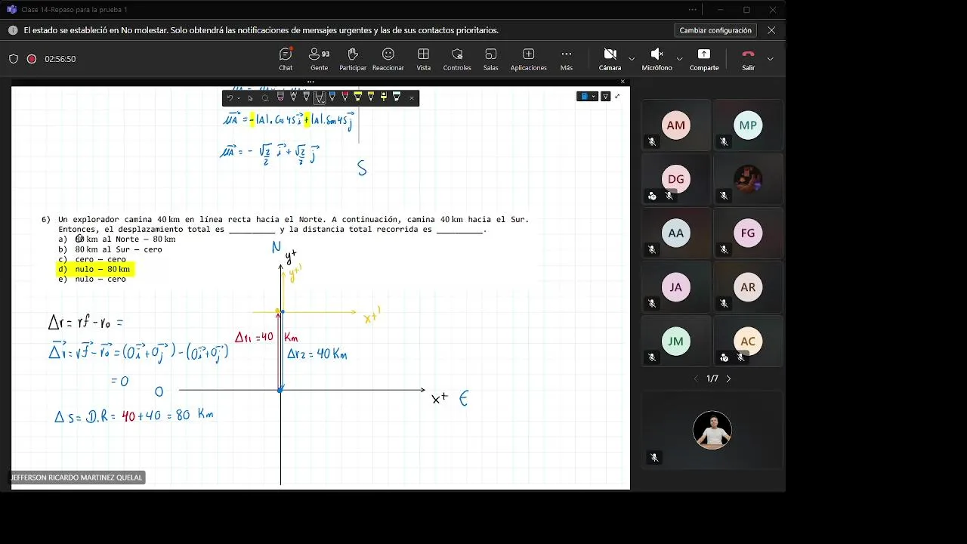The width and height of the screenshot is (967, 544).
Task: Go to previous participants page
Action: pyautogui.click(x=697, y=379)
